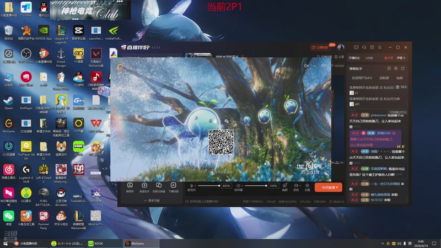Adjust the speaker volume slider

(256, 186)
